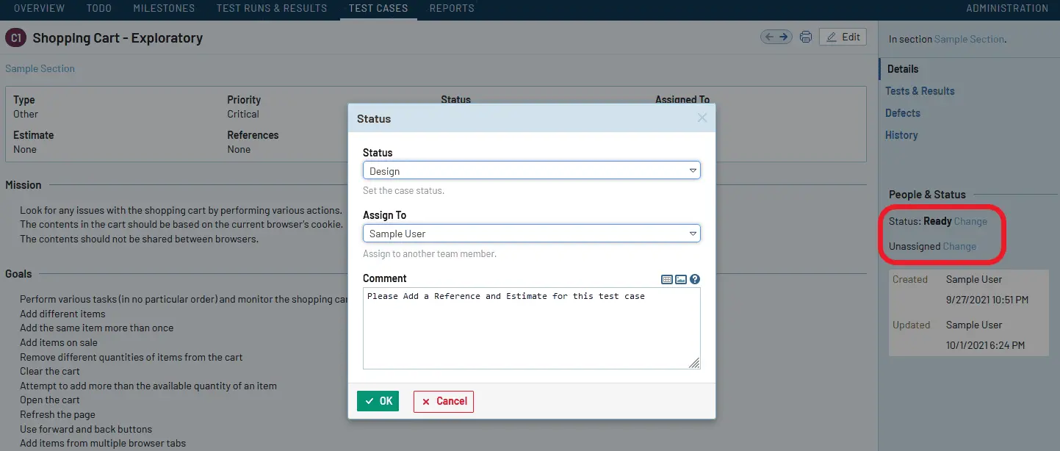Go to previous test case arrow

click(x=769, y=37)
